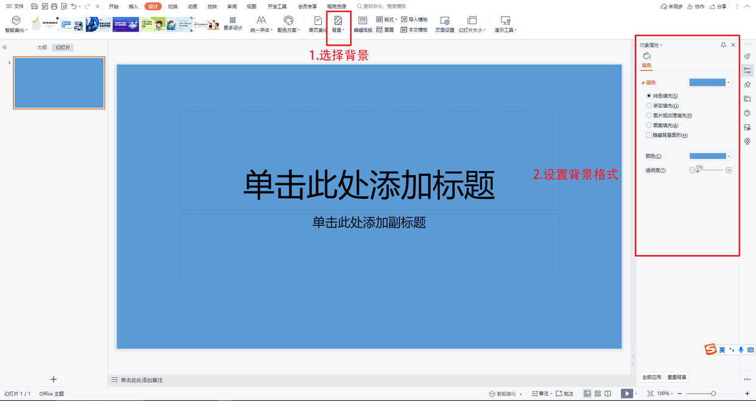Viewport: 756px width, 401px height.
Task: Click the paint bucket 填充 icon in properties panel
Action: click(x=646, y=57)
